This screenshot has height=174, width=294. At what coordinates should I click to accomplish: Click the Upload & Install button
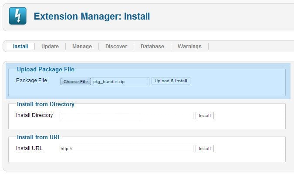pyautogui.click(x=171, y=81)
